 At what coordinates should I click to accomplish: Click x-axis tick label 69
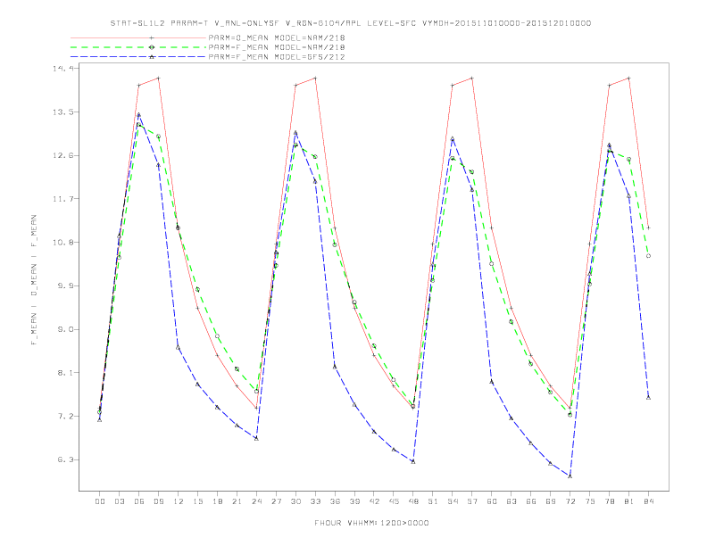tap(551, 501)
